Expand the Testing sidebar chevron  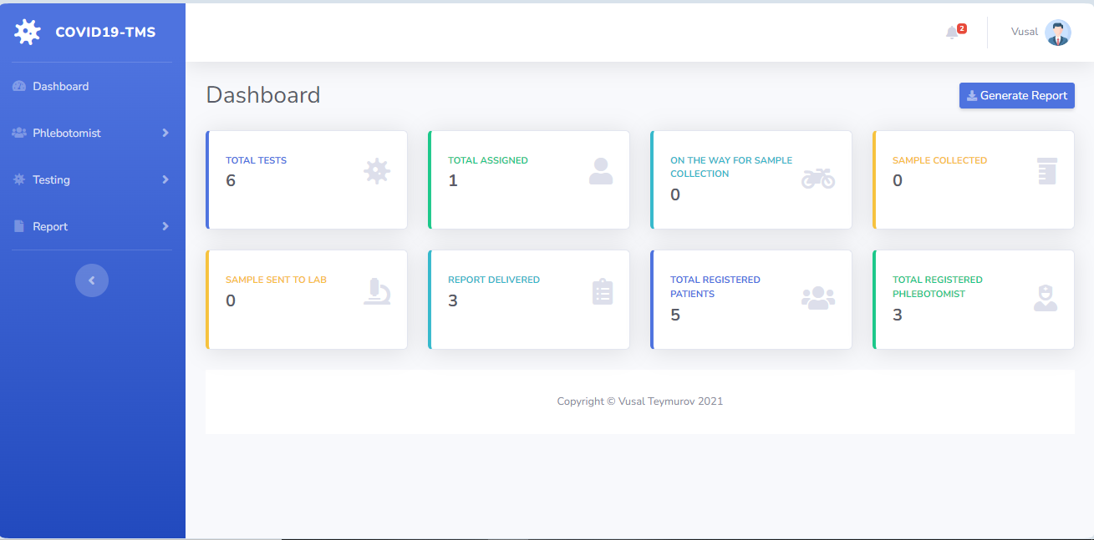click(x=165, y=179)
